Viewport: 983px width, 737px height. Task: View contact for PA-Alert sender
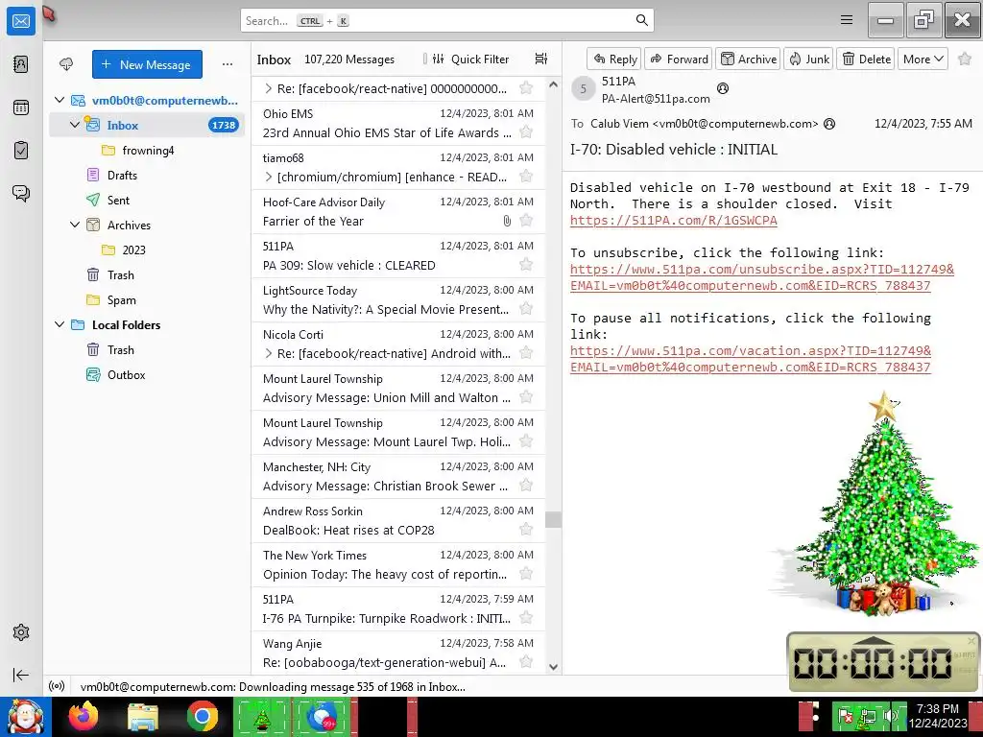coord(723,88)
